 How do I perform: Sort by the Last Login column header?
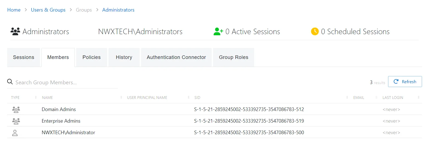tap(393, 98)
